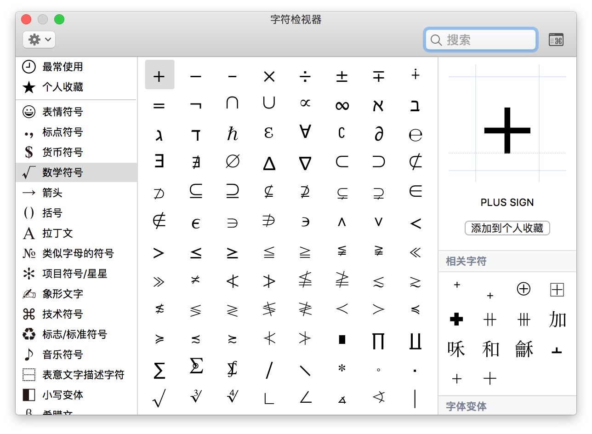Select the partial differential symbol ∂
The height and width of the screenshot is (434, 592).
pyautogui.click(x=379, y=133)
